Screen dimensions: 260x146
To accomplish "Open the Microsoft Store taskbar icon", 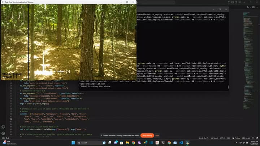I will tap(121, 143).
